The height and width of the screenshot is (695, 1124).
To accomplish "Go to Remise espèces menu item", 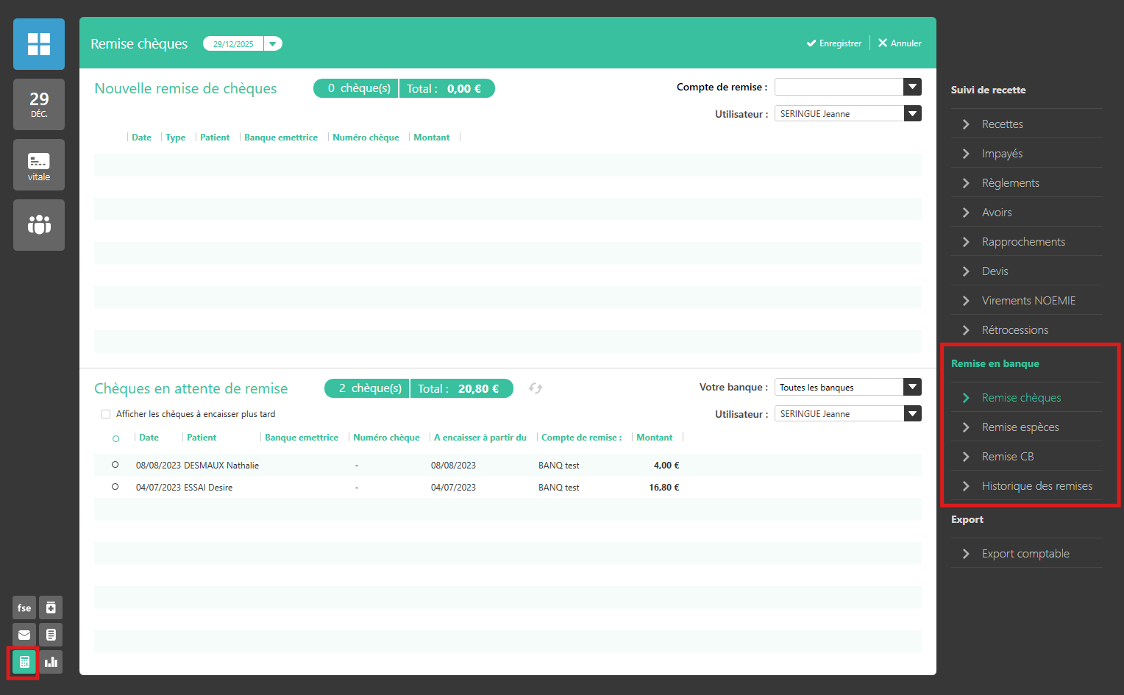I will pos(1020,427).
